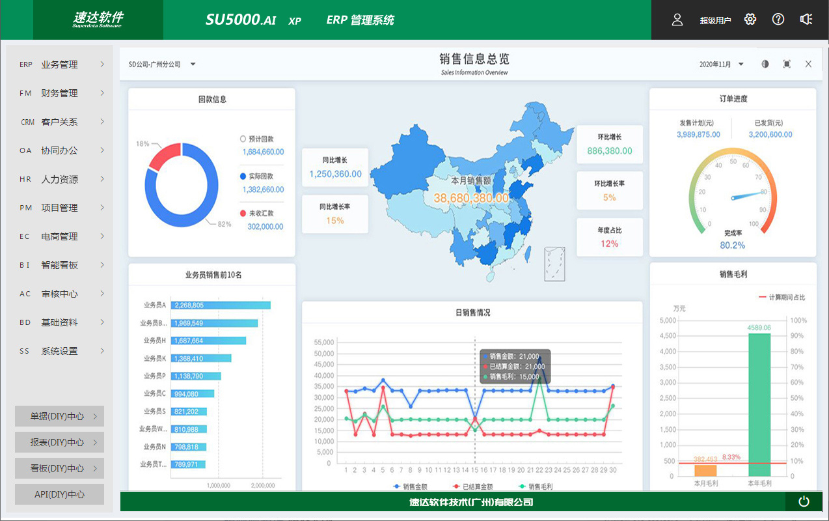This screenshot has width=829, height=521.
Task: Enter fullscreen mode for the dashboard
Action: pyautogui.click(x=787, y=64)
